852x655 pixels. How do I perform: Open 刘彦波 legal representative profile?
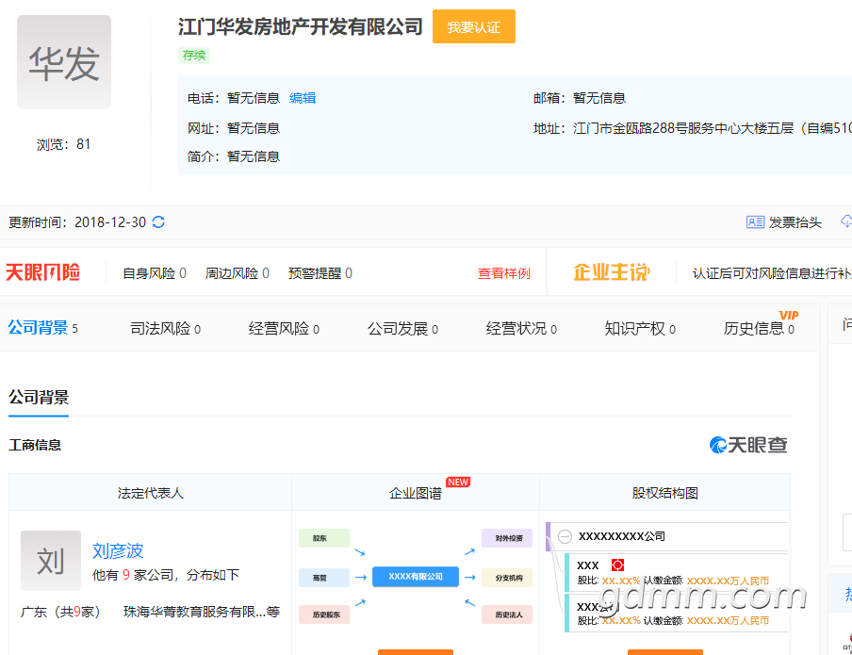118,550
